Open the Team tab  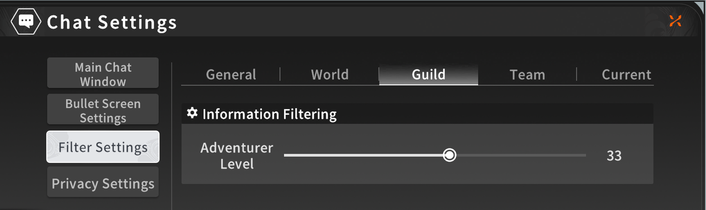pyautogui.click(x=527, y=74)
